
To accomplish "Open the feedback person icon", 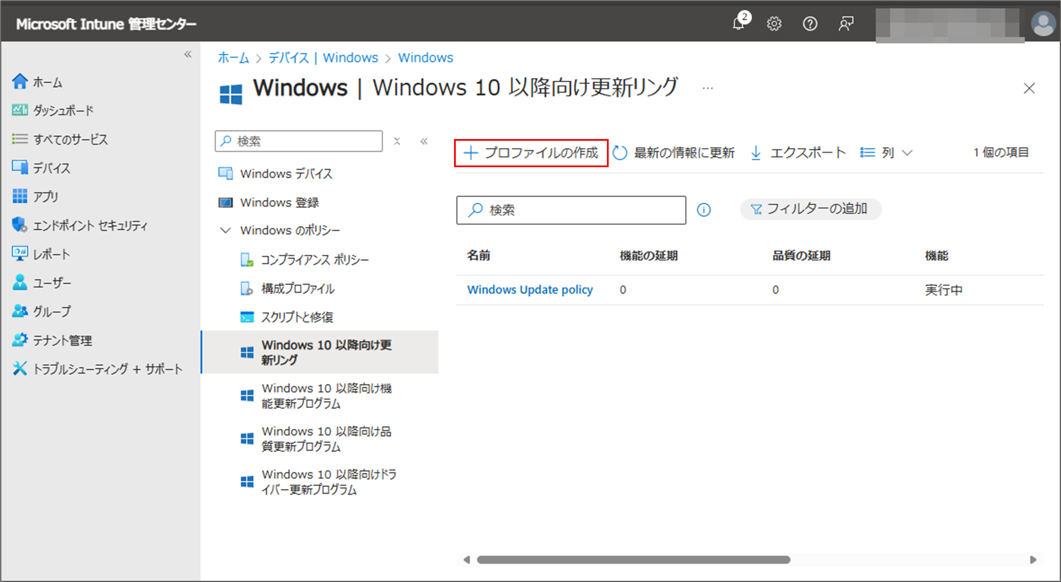I will [845, 24].
